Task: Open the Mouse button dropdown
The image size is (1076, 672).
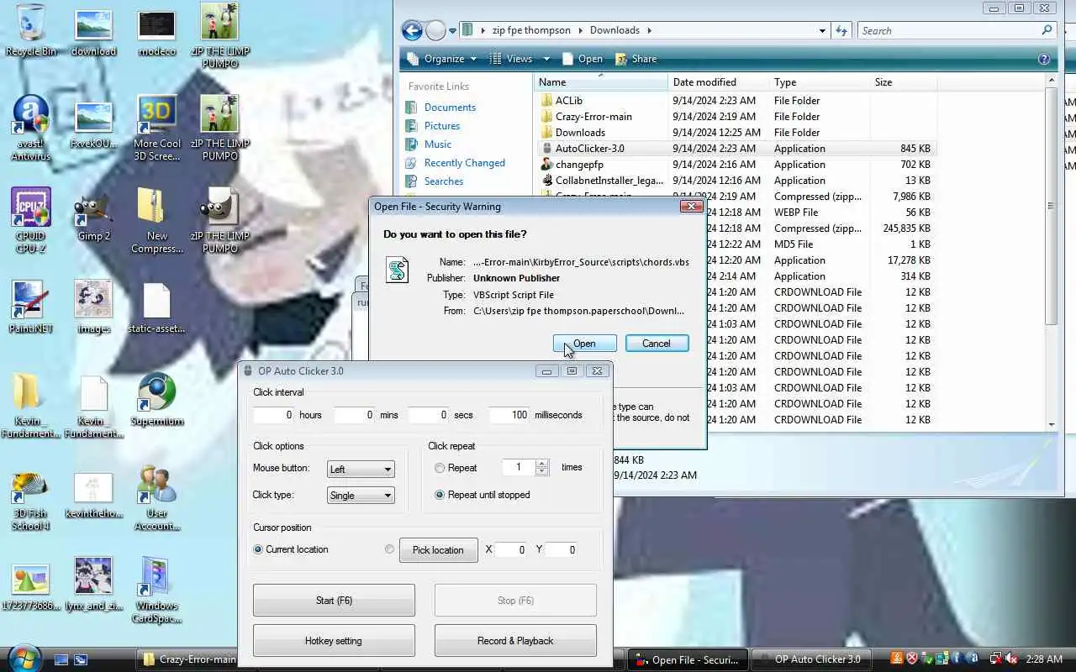Action: click(361, 469)
